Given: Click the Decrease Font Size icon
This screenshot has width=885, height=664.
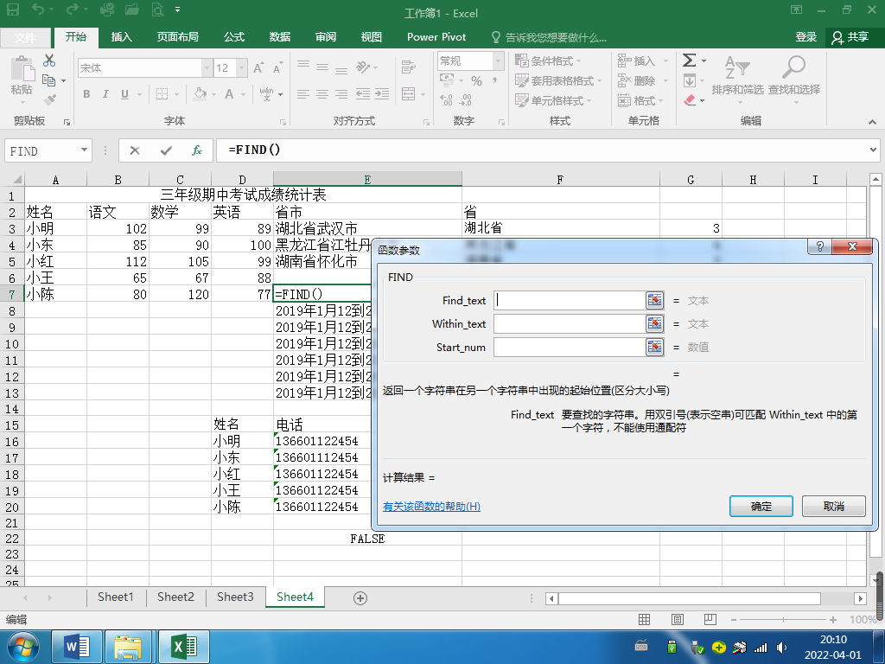Looking at the screenshot, I should [277, 68].
